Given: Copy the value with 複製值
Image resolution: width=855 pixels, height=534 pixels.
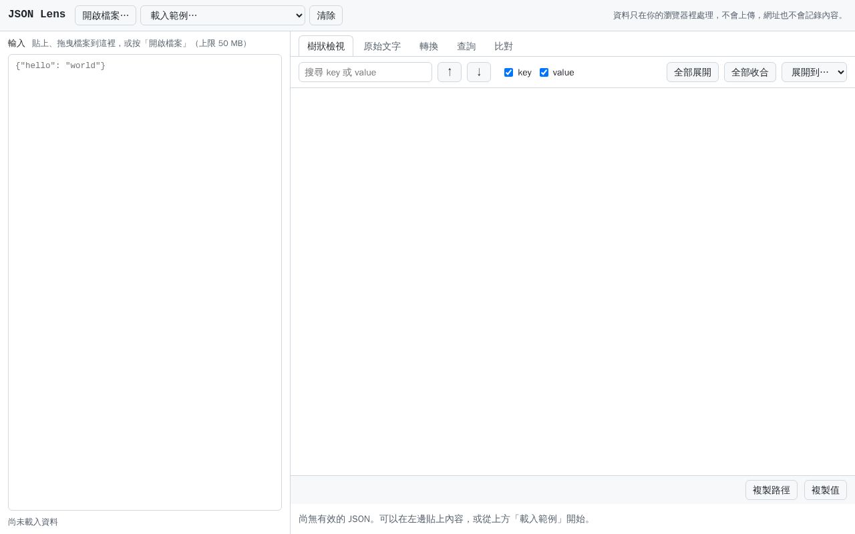Looking at the screenshot, I should pos(826,490).
